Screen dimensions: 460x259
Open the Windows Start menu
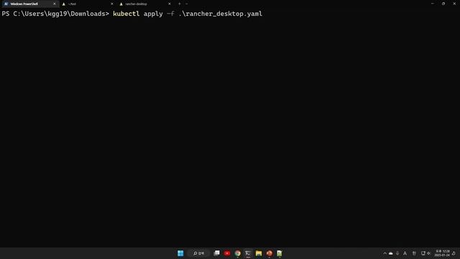[x=180, y=253]
